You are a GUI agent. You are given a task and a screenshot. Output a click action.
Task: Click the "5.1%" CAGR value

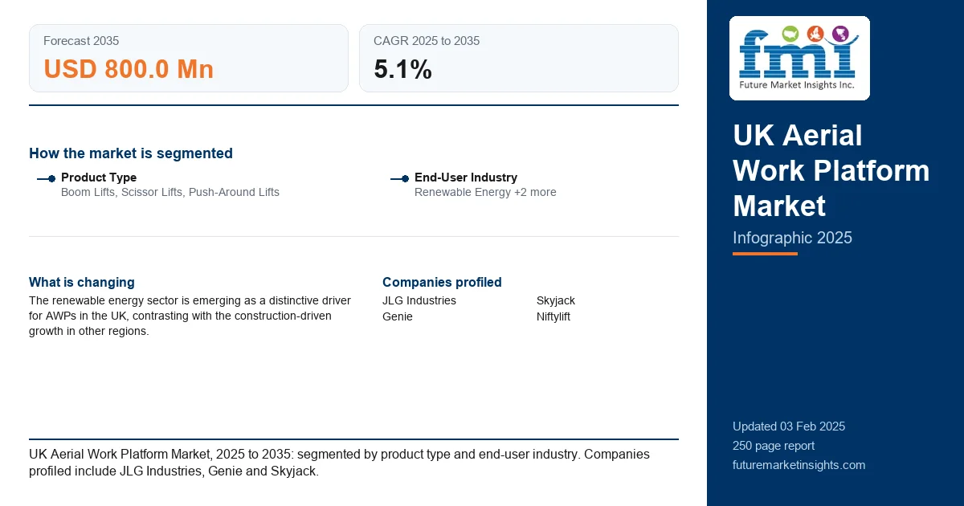(x=402, y=69)
